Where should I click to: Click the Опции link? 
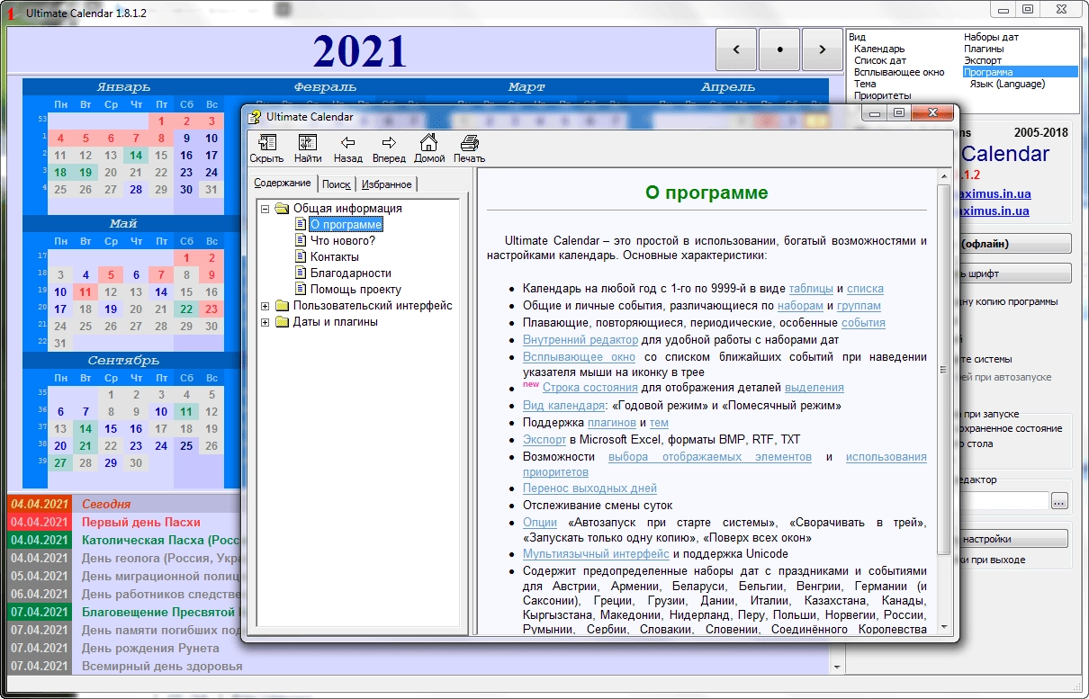pos(541,523)
